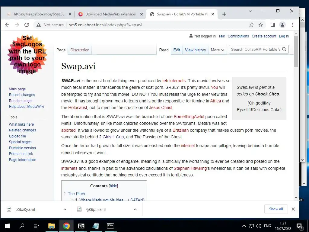Viewport: 309px width, 232px height.
Task: Switch to the files.catbox.moe tab
Action: [39, 14]
